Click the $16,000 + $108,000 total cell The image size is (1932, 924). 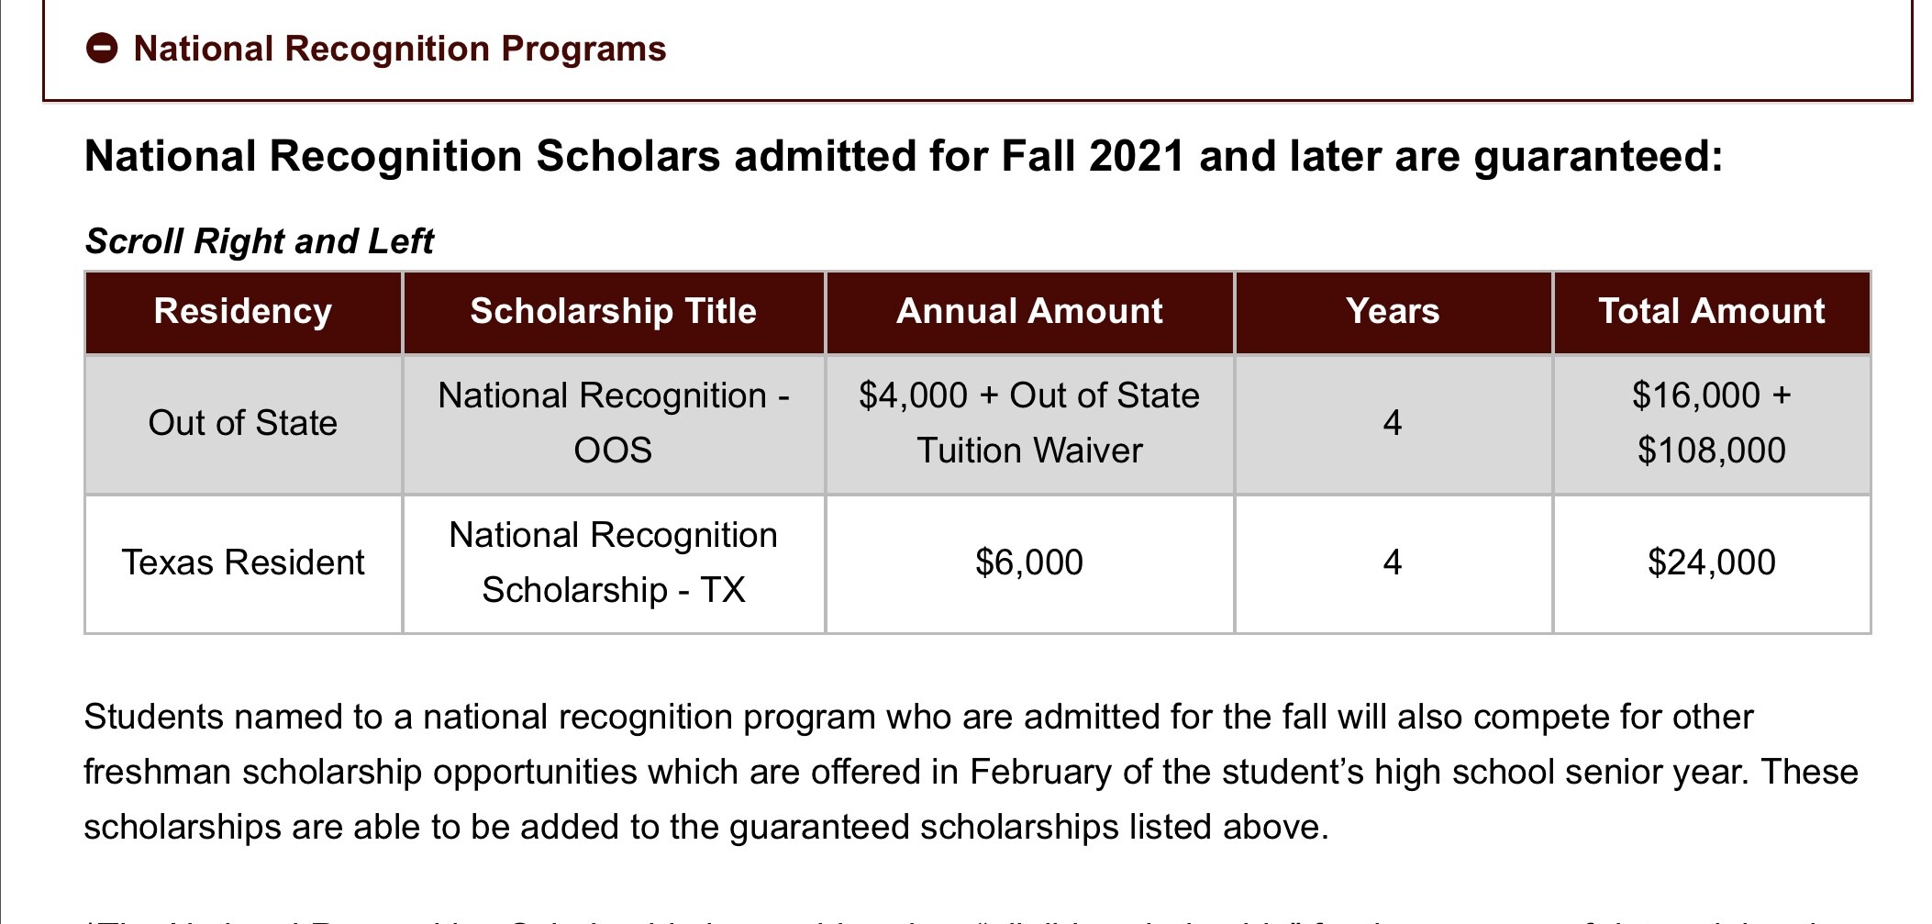1711,423
